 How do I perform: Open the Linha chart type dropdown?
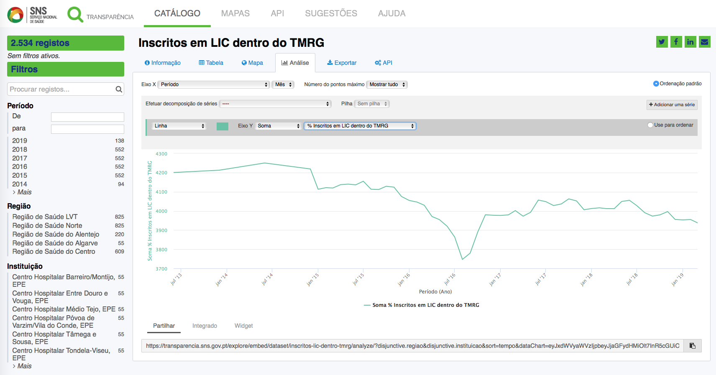tap(179, 126)
